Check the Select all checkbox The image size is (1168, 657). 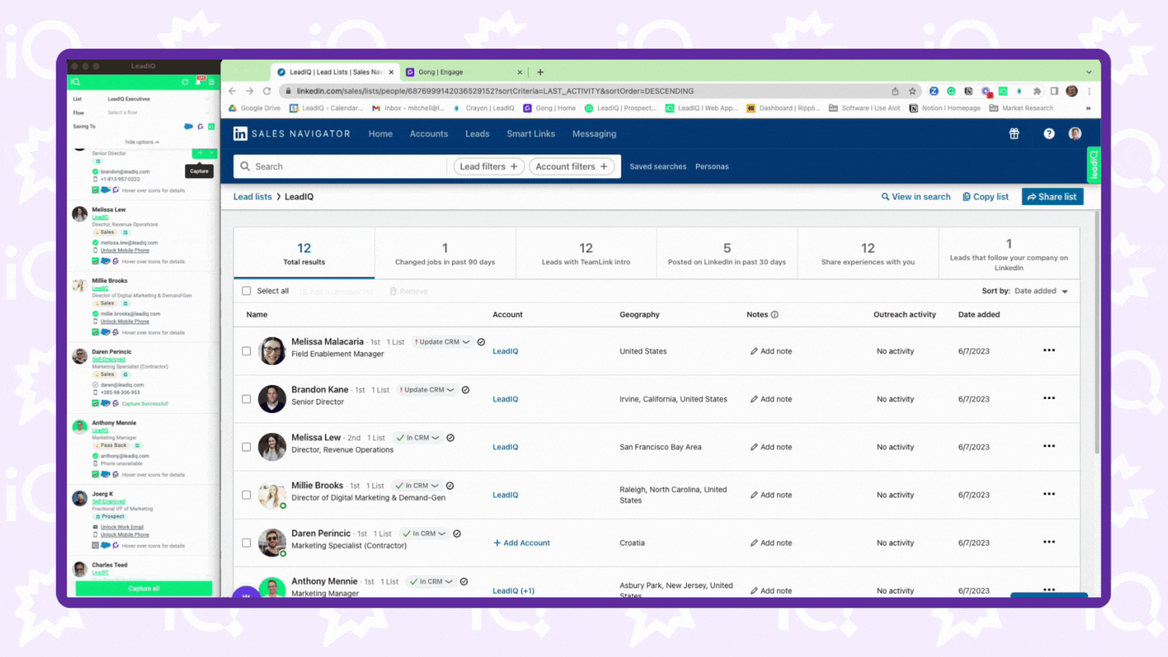click(246, 291)
